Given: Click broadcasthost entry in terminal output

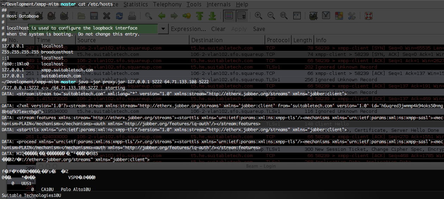Looking at the screenshot, I should tap(57, 52).
